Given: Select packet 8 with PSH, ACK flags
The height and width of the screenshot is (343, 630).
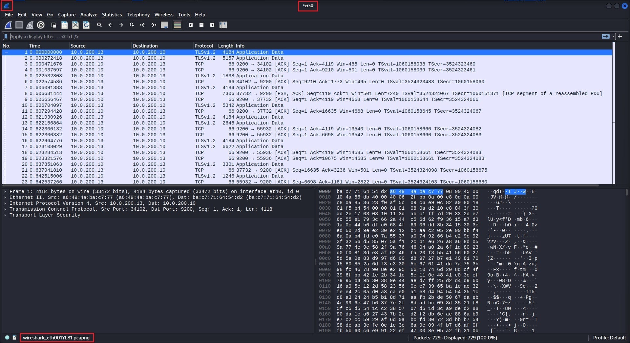Looking at the screenshot, I should click(307, 93).
